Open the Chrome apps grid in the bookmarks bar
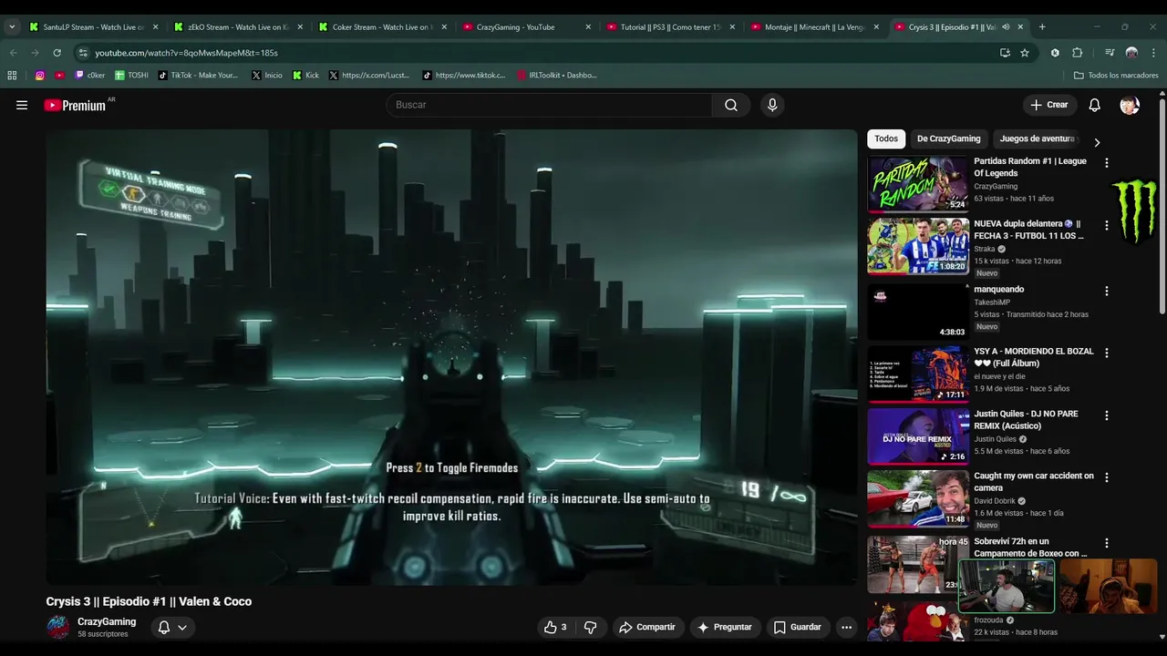1167x656 pixels. [x=12, y=76]
